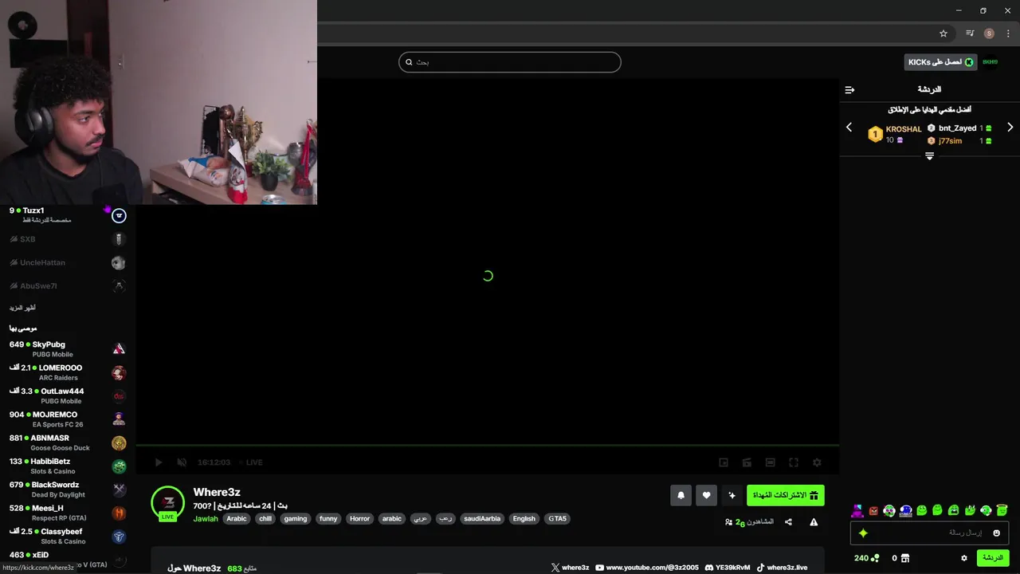
Task: Click the sparkle subscribe button
Action: pos(732,495)
